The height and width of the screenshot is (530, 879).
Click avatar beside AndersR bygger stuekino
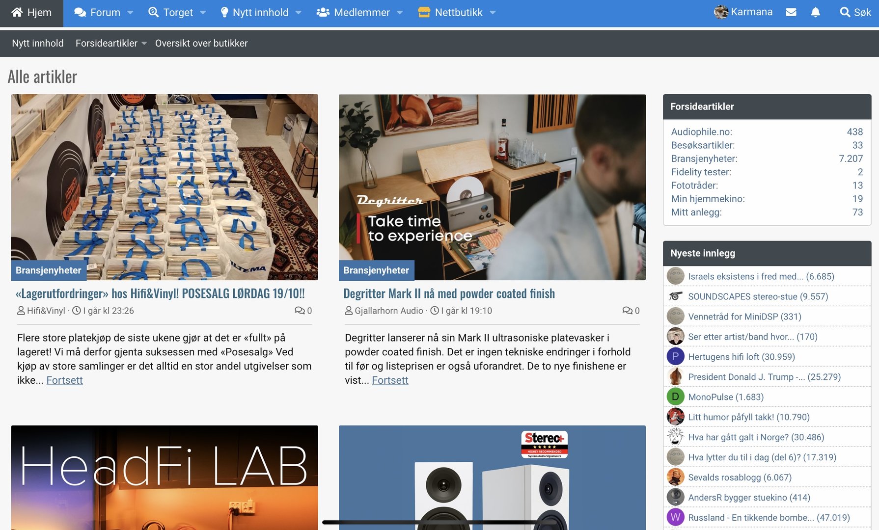(x=676, y=497)
